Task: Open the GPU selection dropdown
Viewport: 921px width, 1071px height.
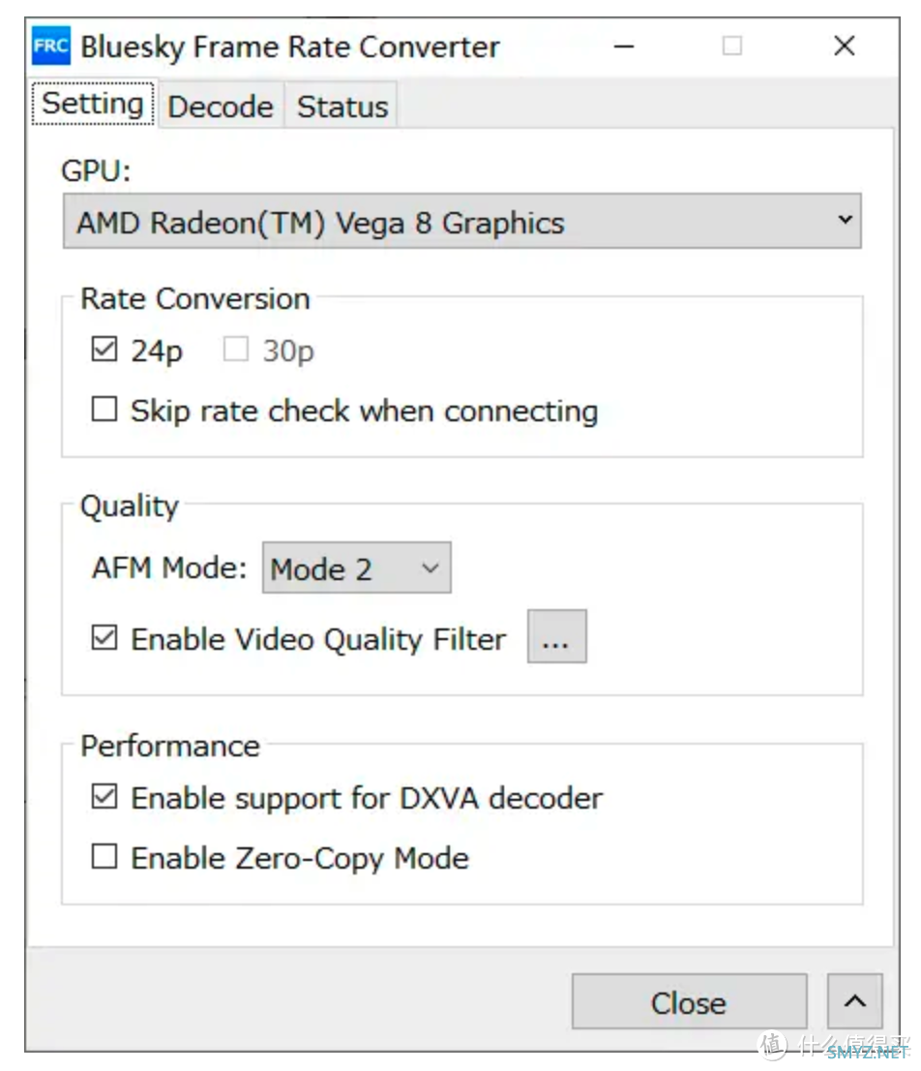Action: point(461,222)
